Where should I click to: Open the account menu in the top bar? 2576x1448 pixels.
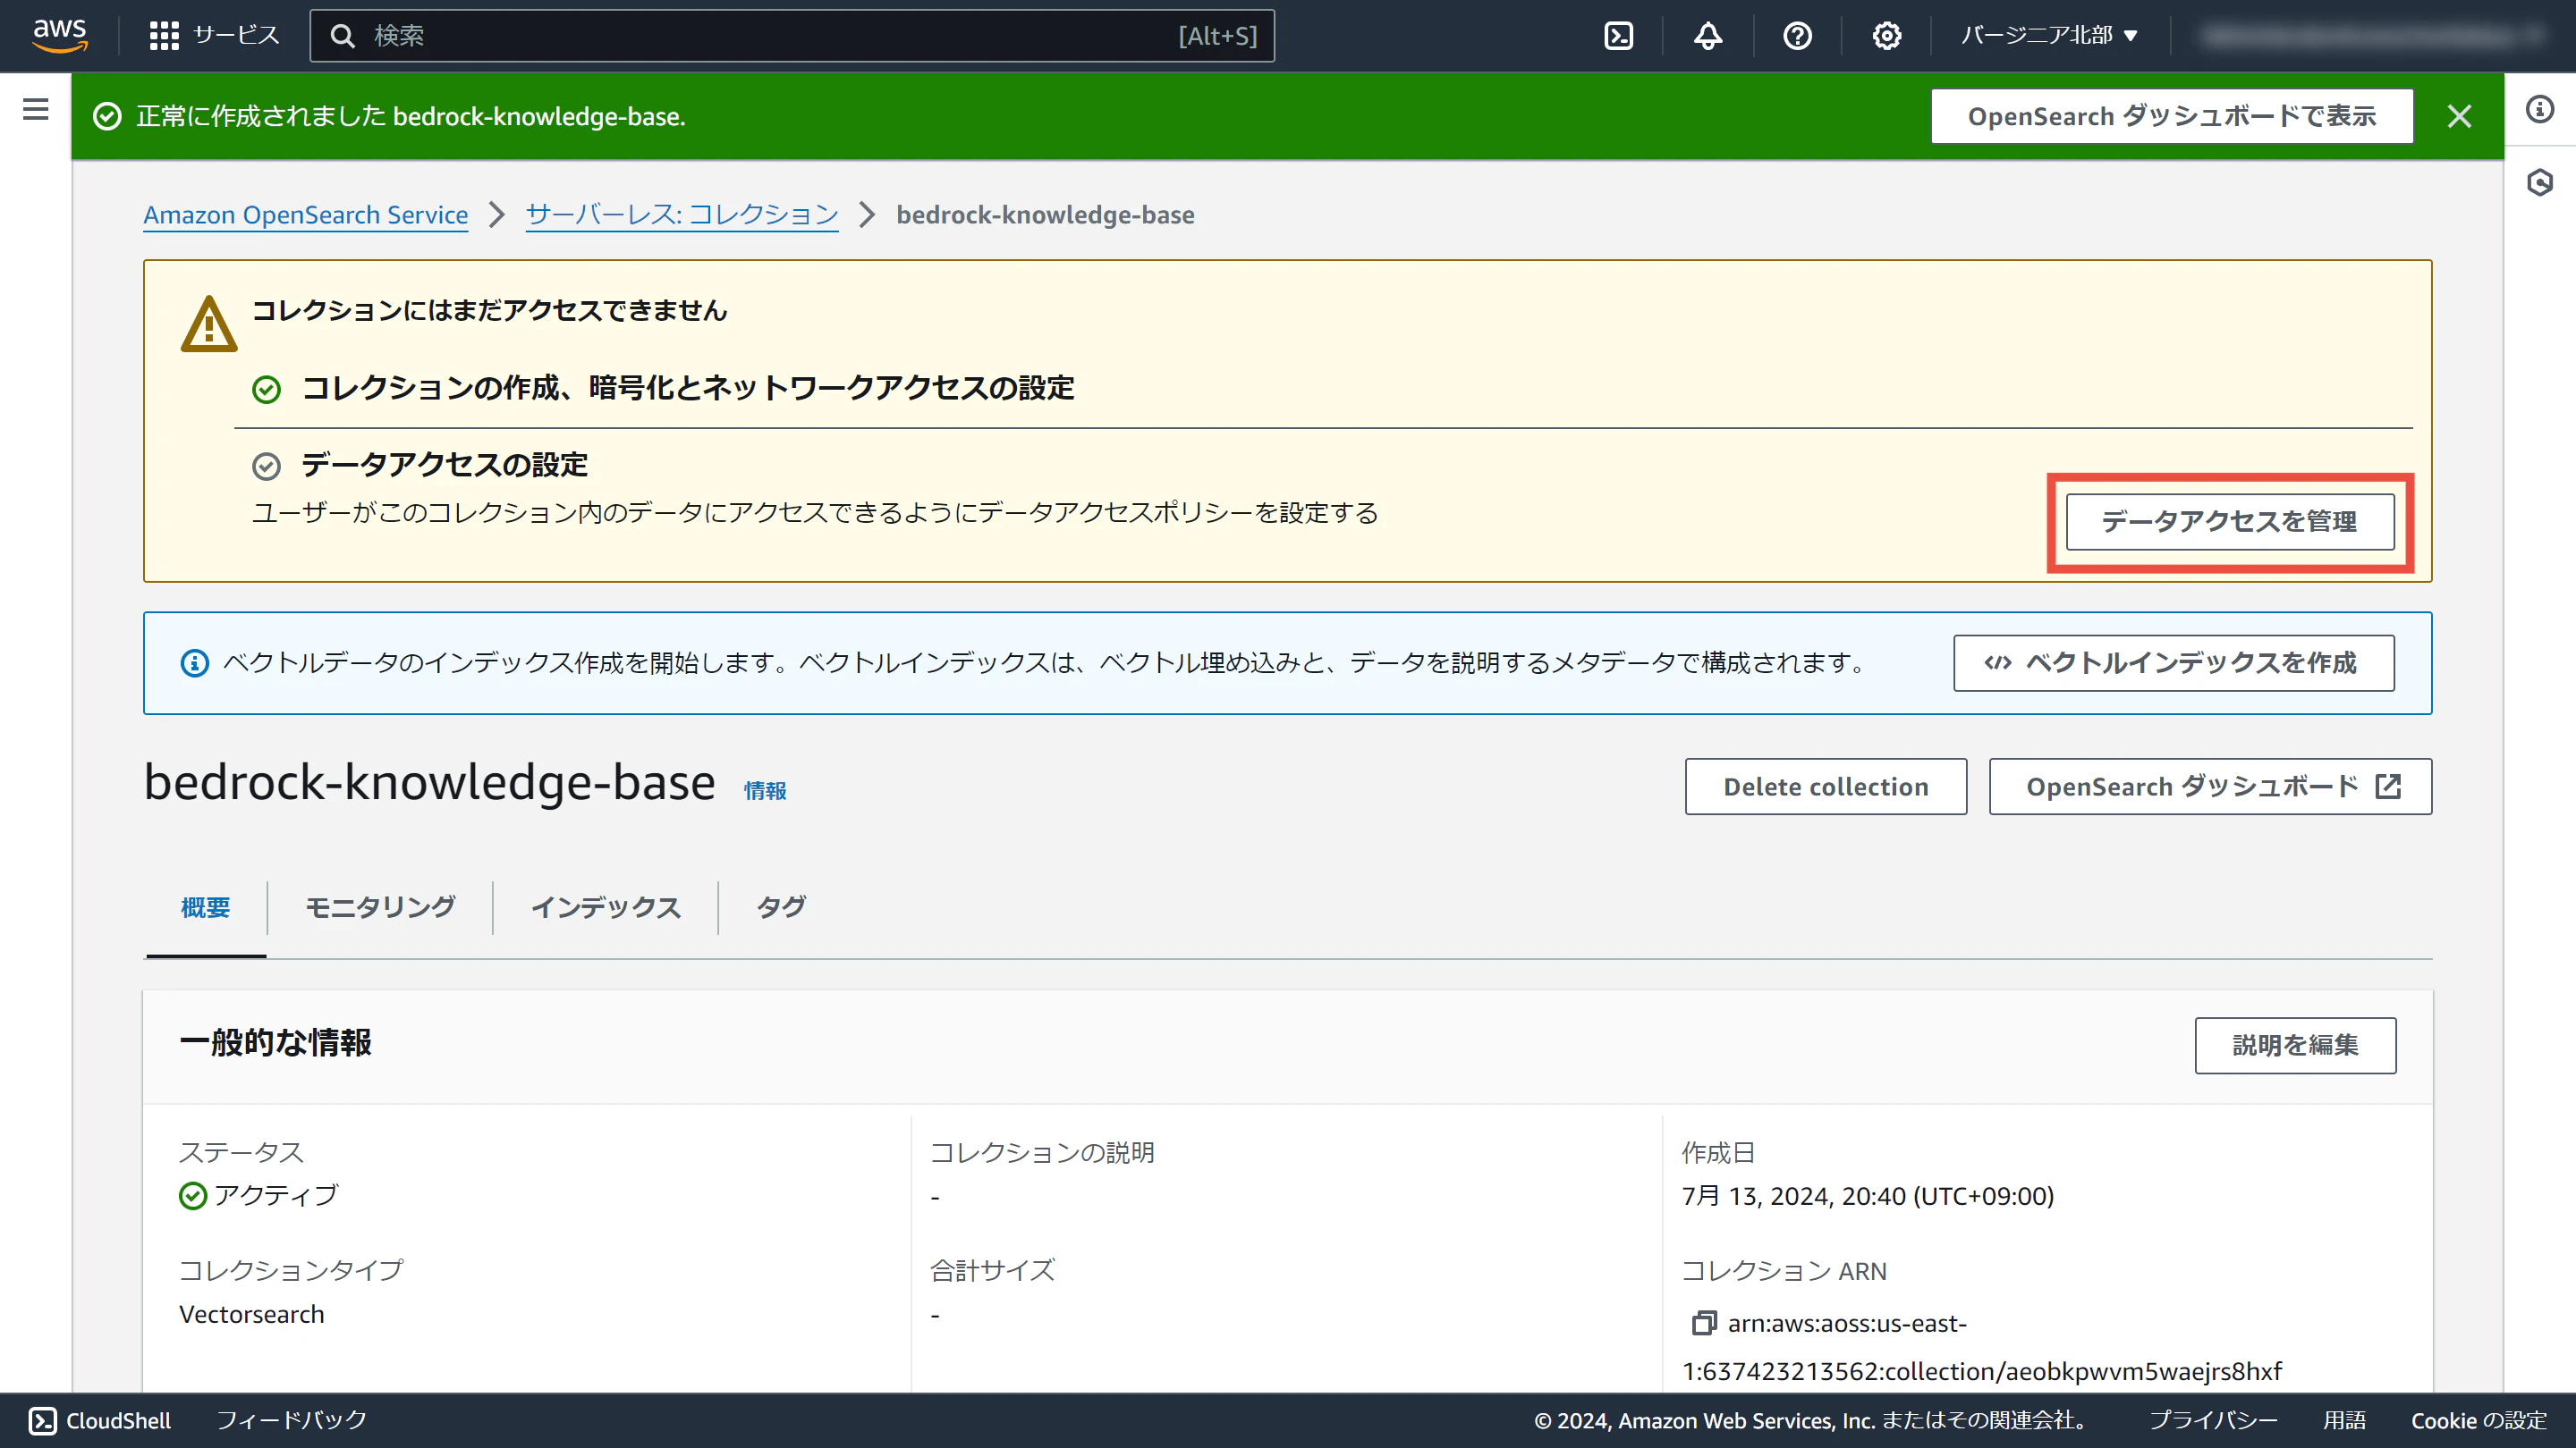click(x=2373, y=36)
